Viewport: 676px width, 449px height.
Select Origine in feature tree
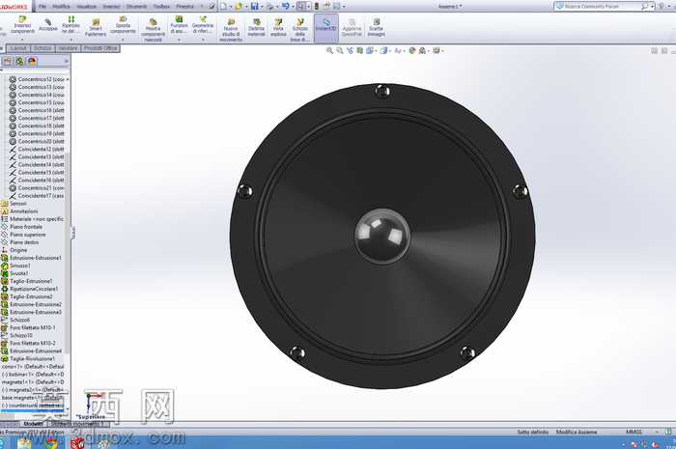[14, 250]
